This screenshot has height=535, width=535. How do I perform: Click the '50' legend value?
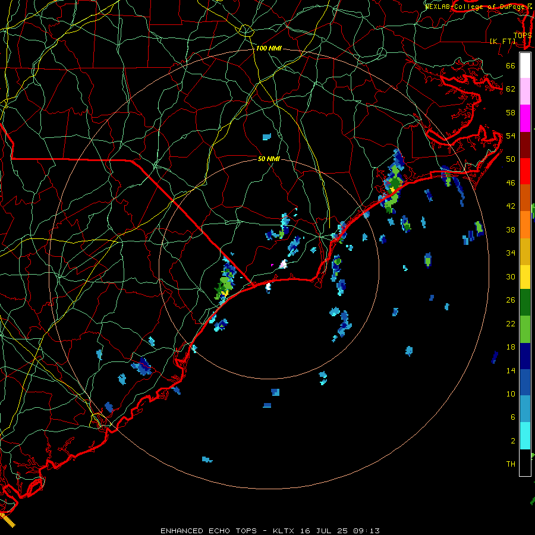click(x=511, y=159)
